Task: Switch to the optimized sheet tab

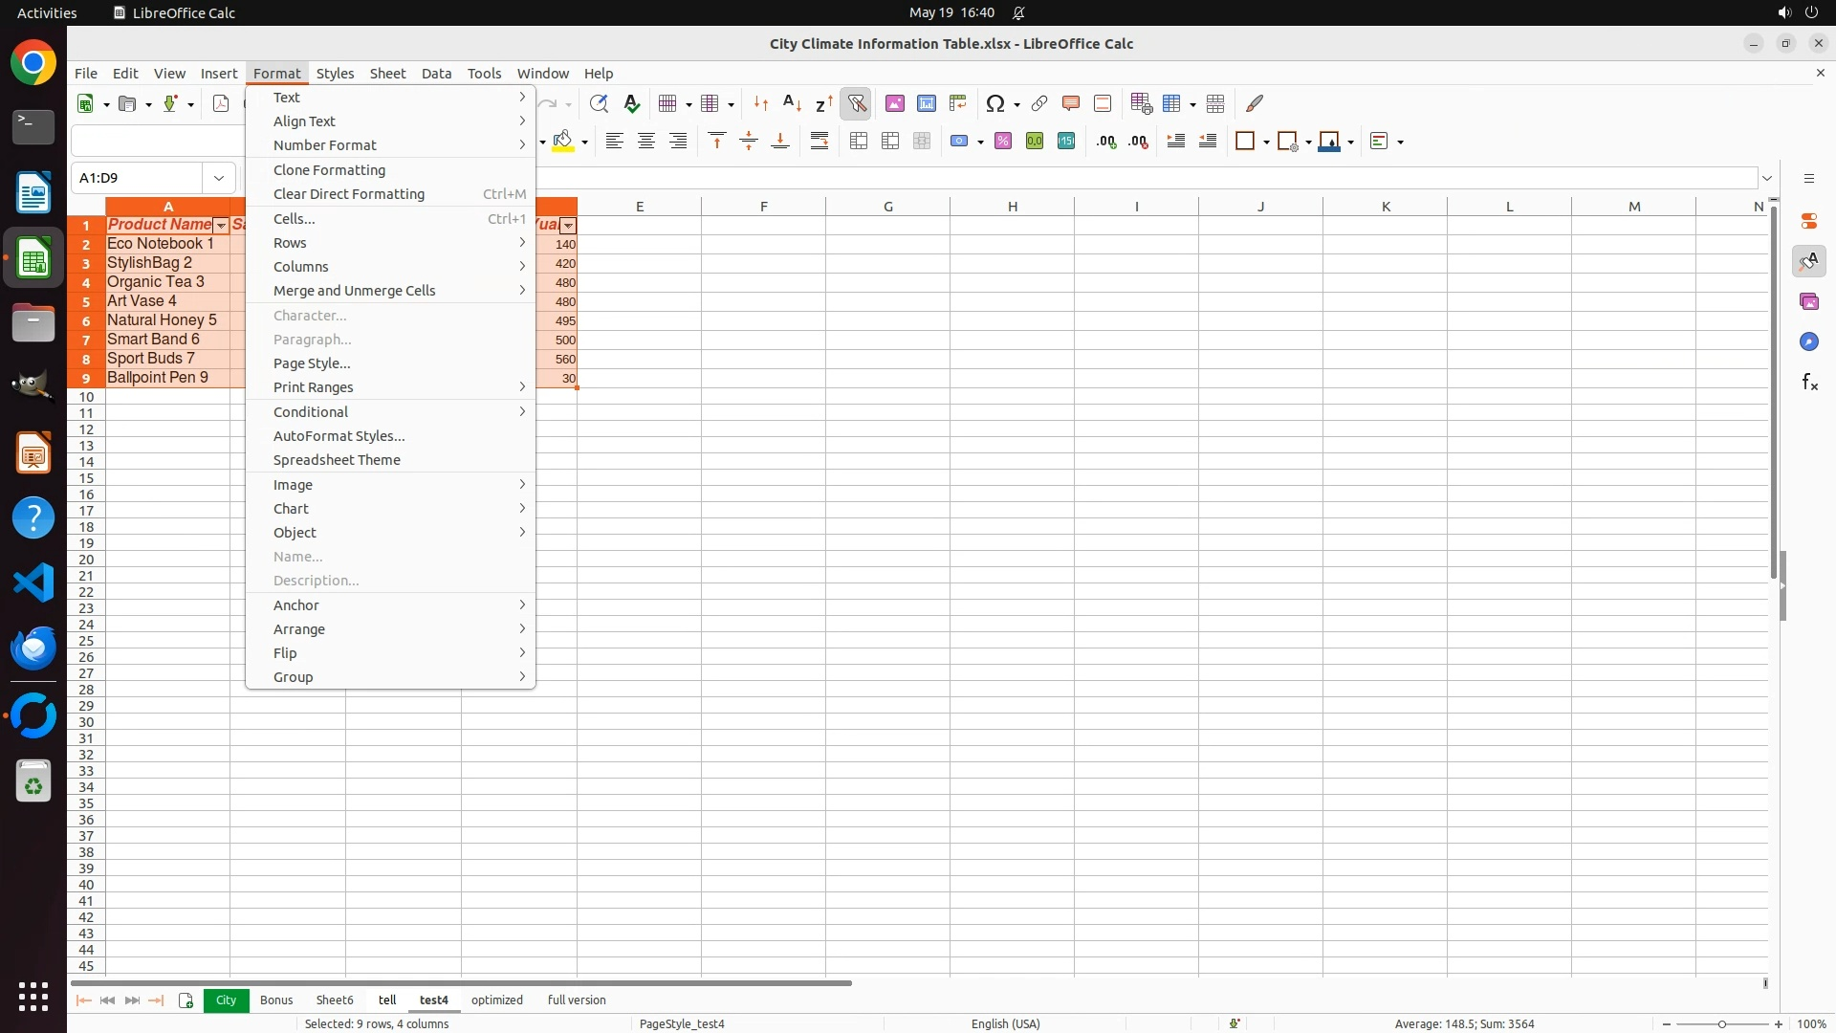Action: (x=497, y=1000)
